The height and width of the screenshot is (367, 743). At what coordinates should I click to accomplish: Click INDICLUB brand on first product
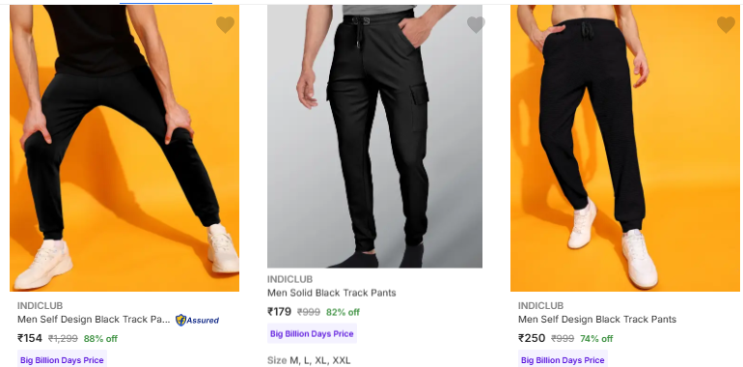(40, 306)
